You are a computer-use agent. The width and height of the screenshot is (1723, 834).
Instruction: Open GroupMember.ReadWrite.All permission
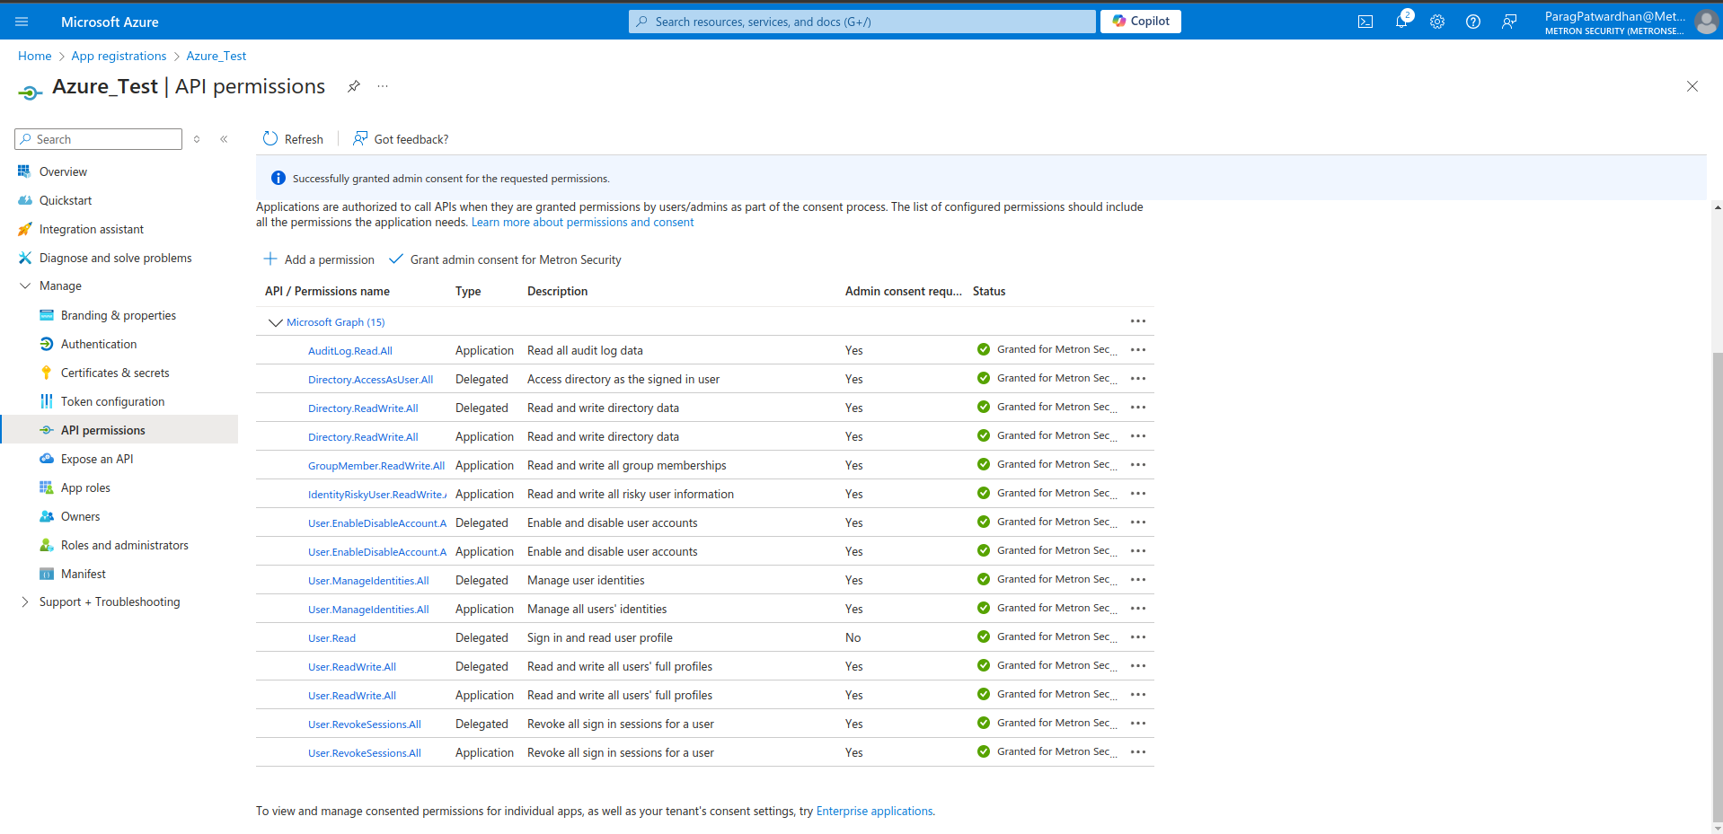pos(376,466)
